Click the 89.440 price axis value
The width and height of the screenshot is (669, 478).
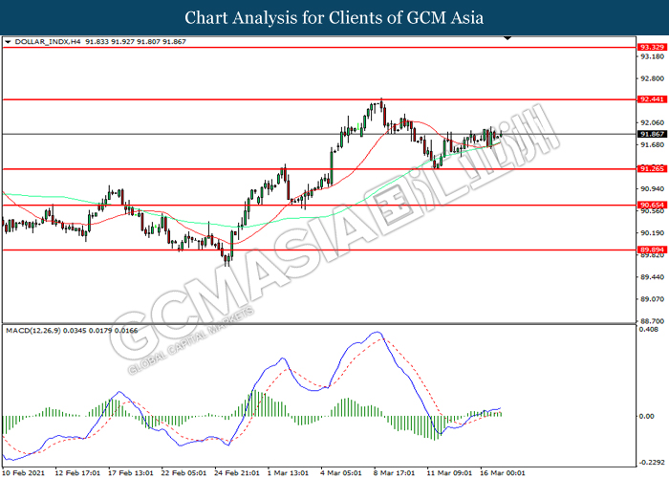tap(653, 277)
